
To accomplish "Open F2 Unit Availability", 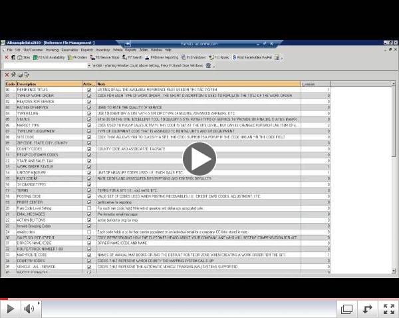I will point(49,57).
